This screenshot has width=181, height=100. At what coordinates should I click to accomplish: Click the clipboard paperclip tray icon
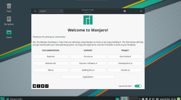click(150, 99)
